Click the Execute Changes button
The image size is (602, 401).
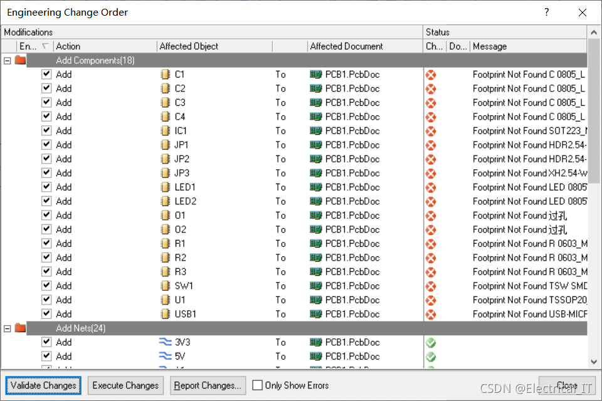(x=125, y=385)
